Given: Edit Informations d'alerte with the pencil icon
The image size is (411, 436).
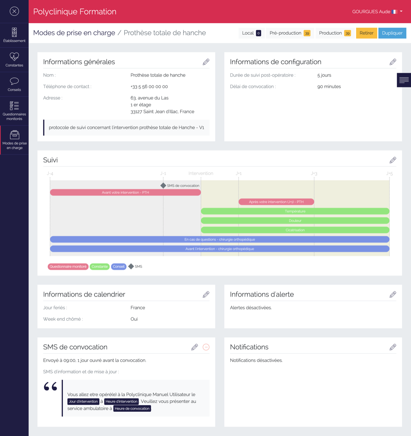Looking at the screenshot, I should tap(393, 295).
